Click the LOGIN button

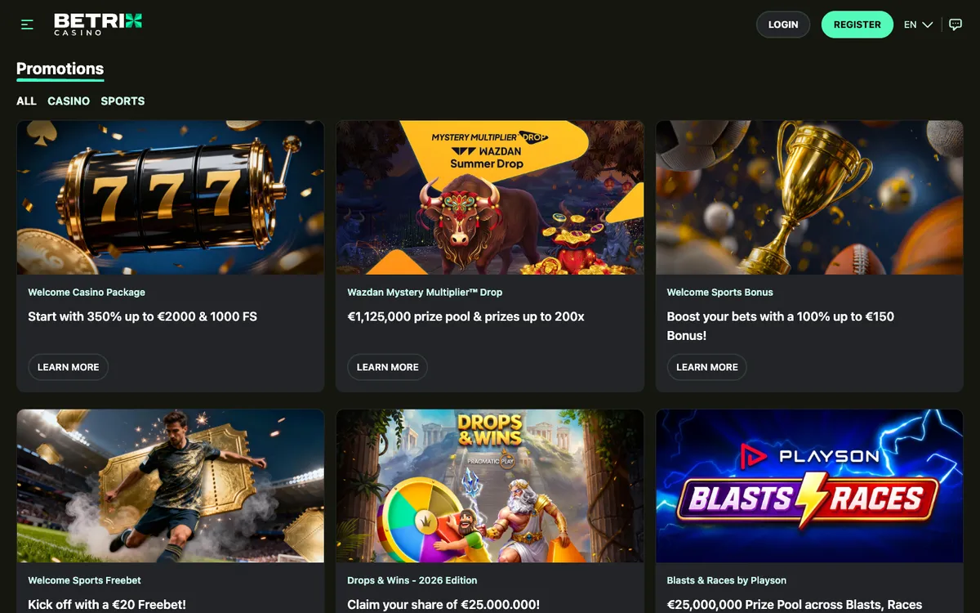point(783,25)
